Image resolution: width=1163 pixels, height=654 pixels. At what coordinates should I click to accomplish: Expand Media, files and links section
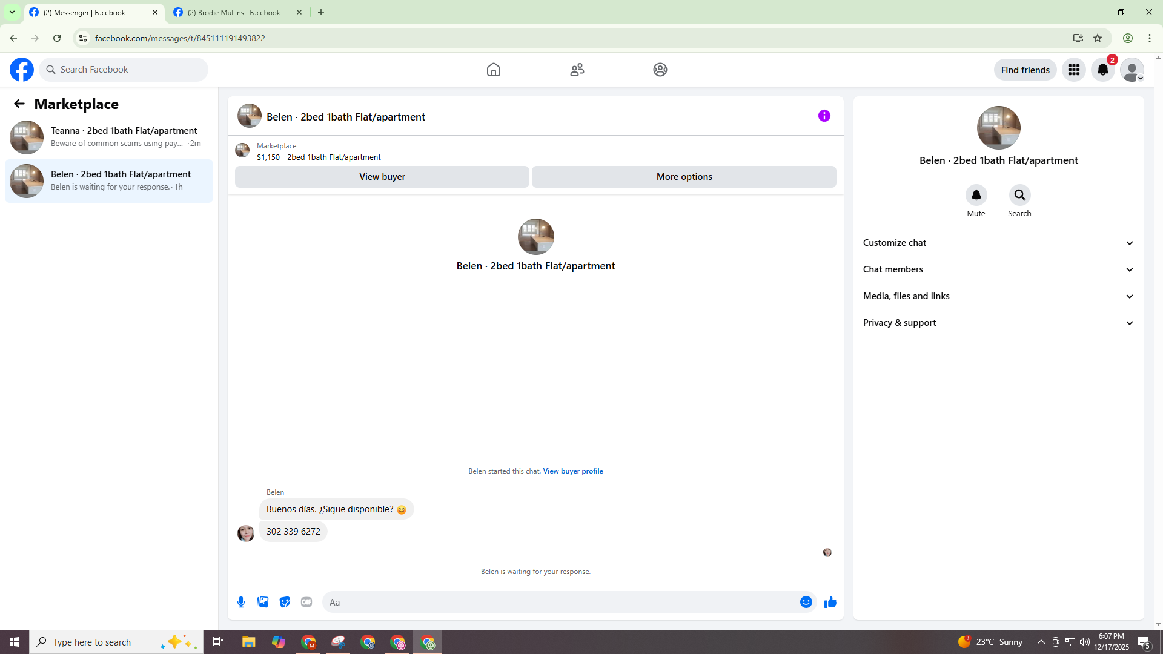[x=998, y=296]
